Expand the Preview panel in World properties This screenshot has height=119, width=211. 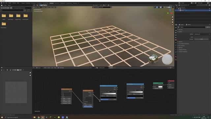(x=180, y=30)
